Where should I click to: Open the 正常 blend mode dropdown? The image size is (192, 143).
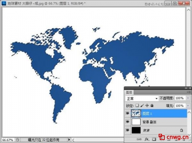(x=142, y=98)
